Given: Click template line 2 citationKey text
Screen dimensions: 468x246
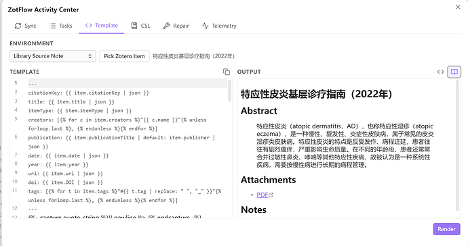Looking at the screenshot, I should click(88, 93).
